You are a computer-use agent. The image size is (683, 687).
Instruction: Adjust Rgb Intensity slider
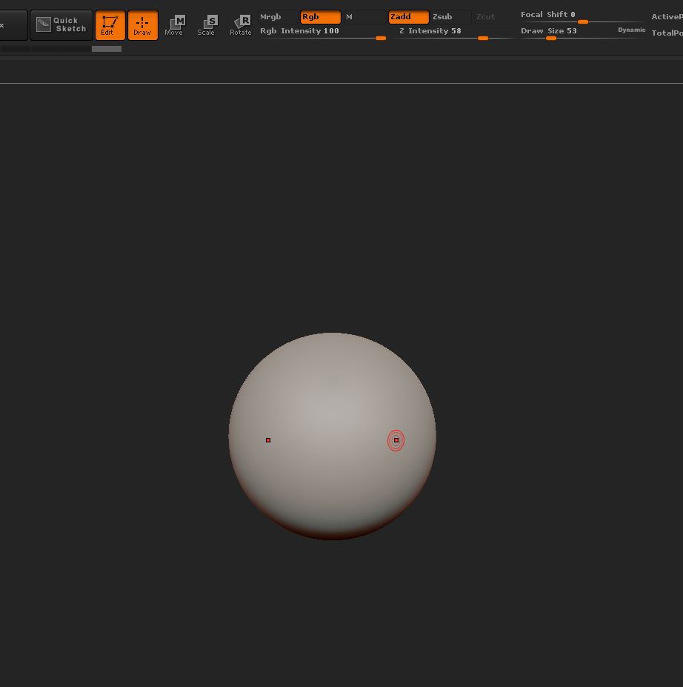click(x=323, y=33)
